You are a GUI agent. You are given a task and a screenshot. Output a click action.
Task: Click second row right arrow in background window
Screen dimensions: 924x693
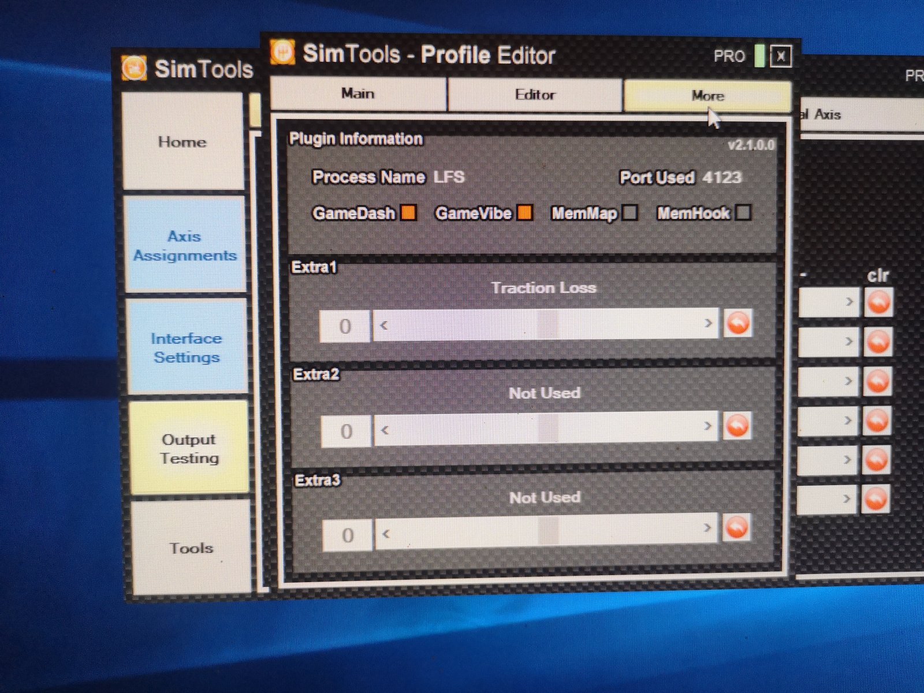click(x=848, y=341)
